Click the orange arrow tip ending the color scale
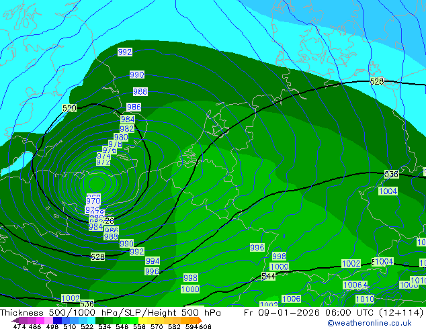Image resolution: width=426 pixels, height=329 pixels. (200, 320)
